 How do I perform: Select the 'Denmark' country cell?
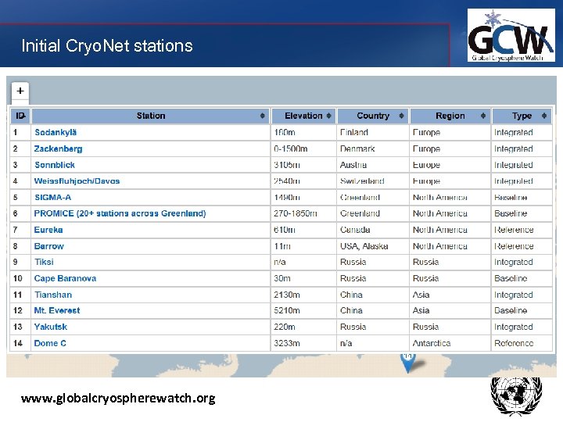coord(373,148)
